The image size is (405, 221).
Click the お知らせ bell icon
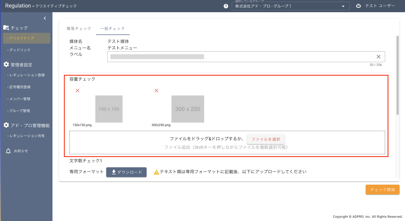click(8, 151)
